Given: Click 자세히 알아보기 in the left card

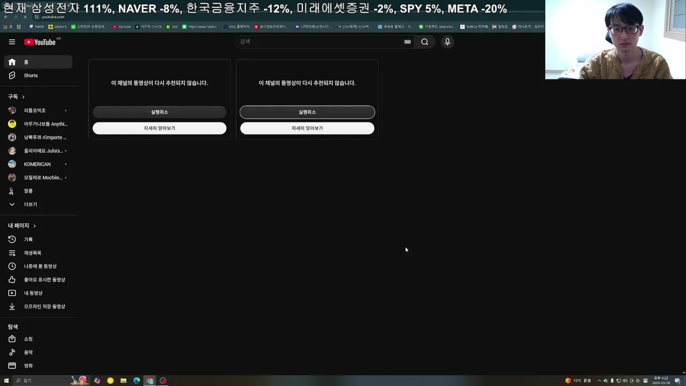Looking at the screenshot, I should click(160, 128).
